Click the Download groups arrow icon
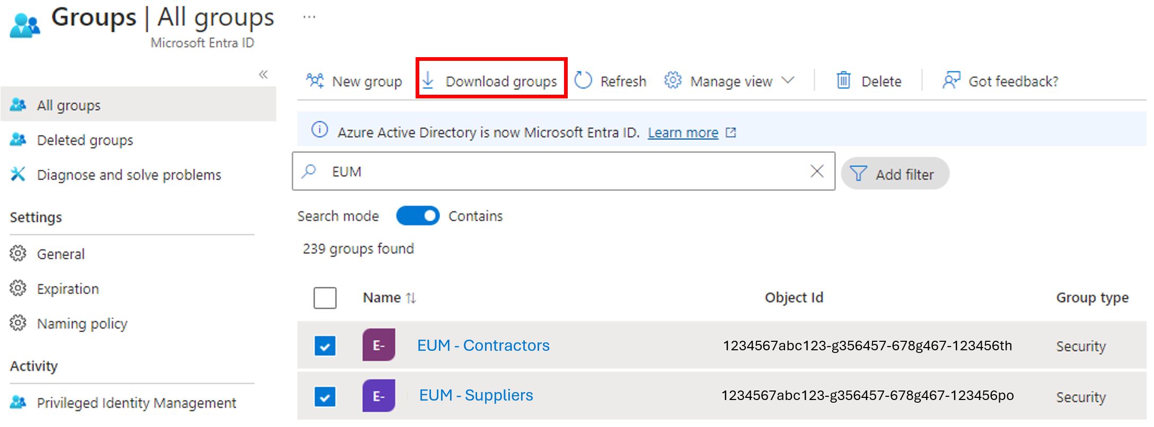This screenshot has height=427, width=1154. (x=428, y=80)
